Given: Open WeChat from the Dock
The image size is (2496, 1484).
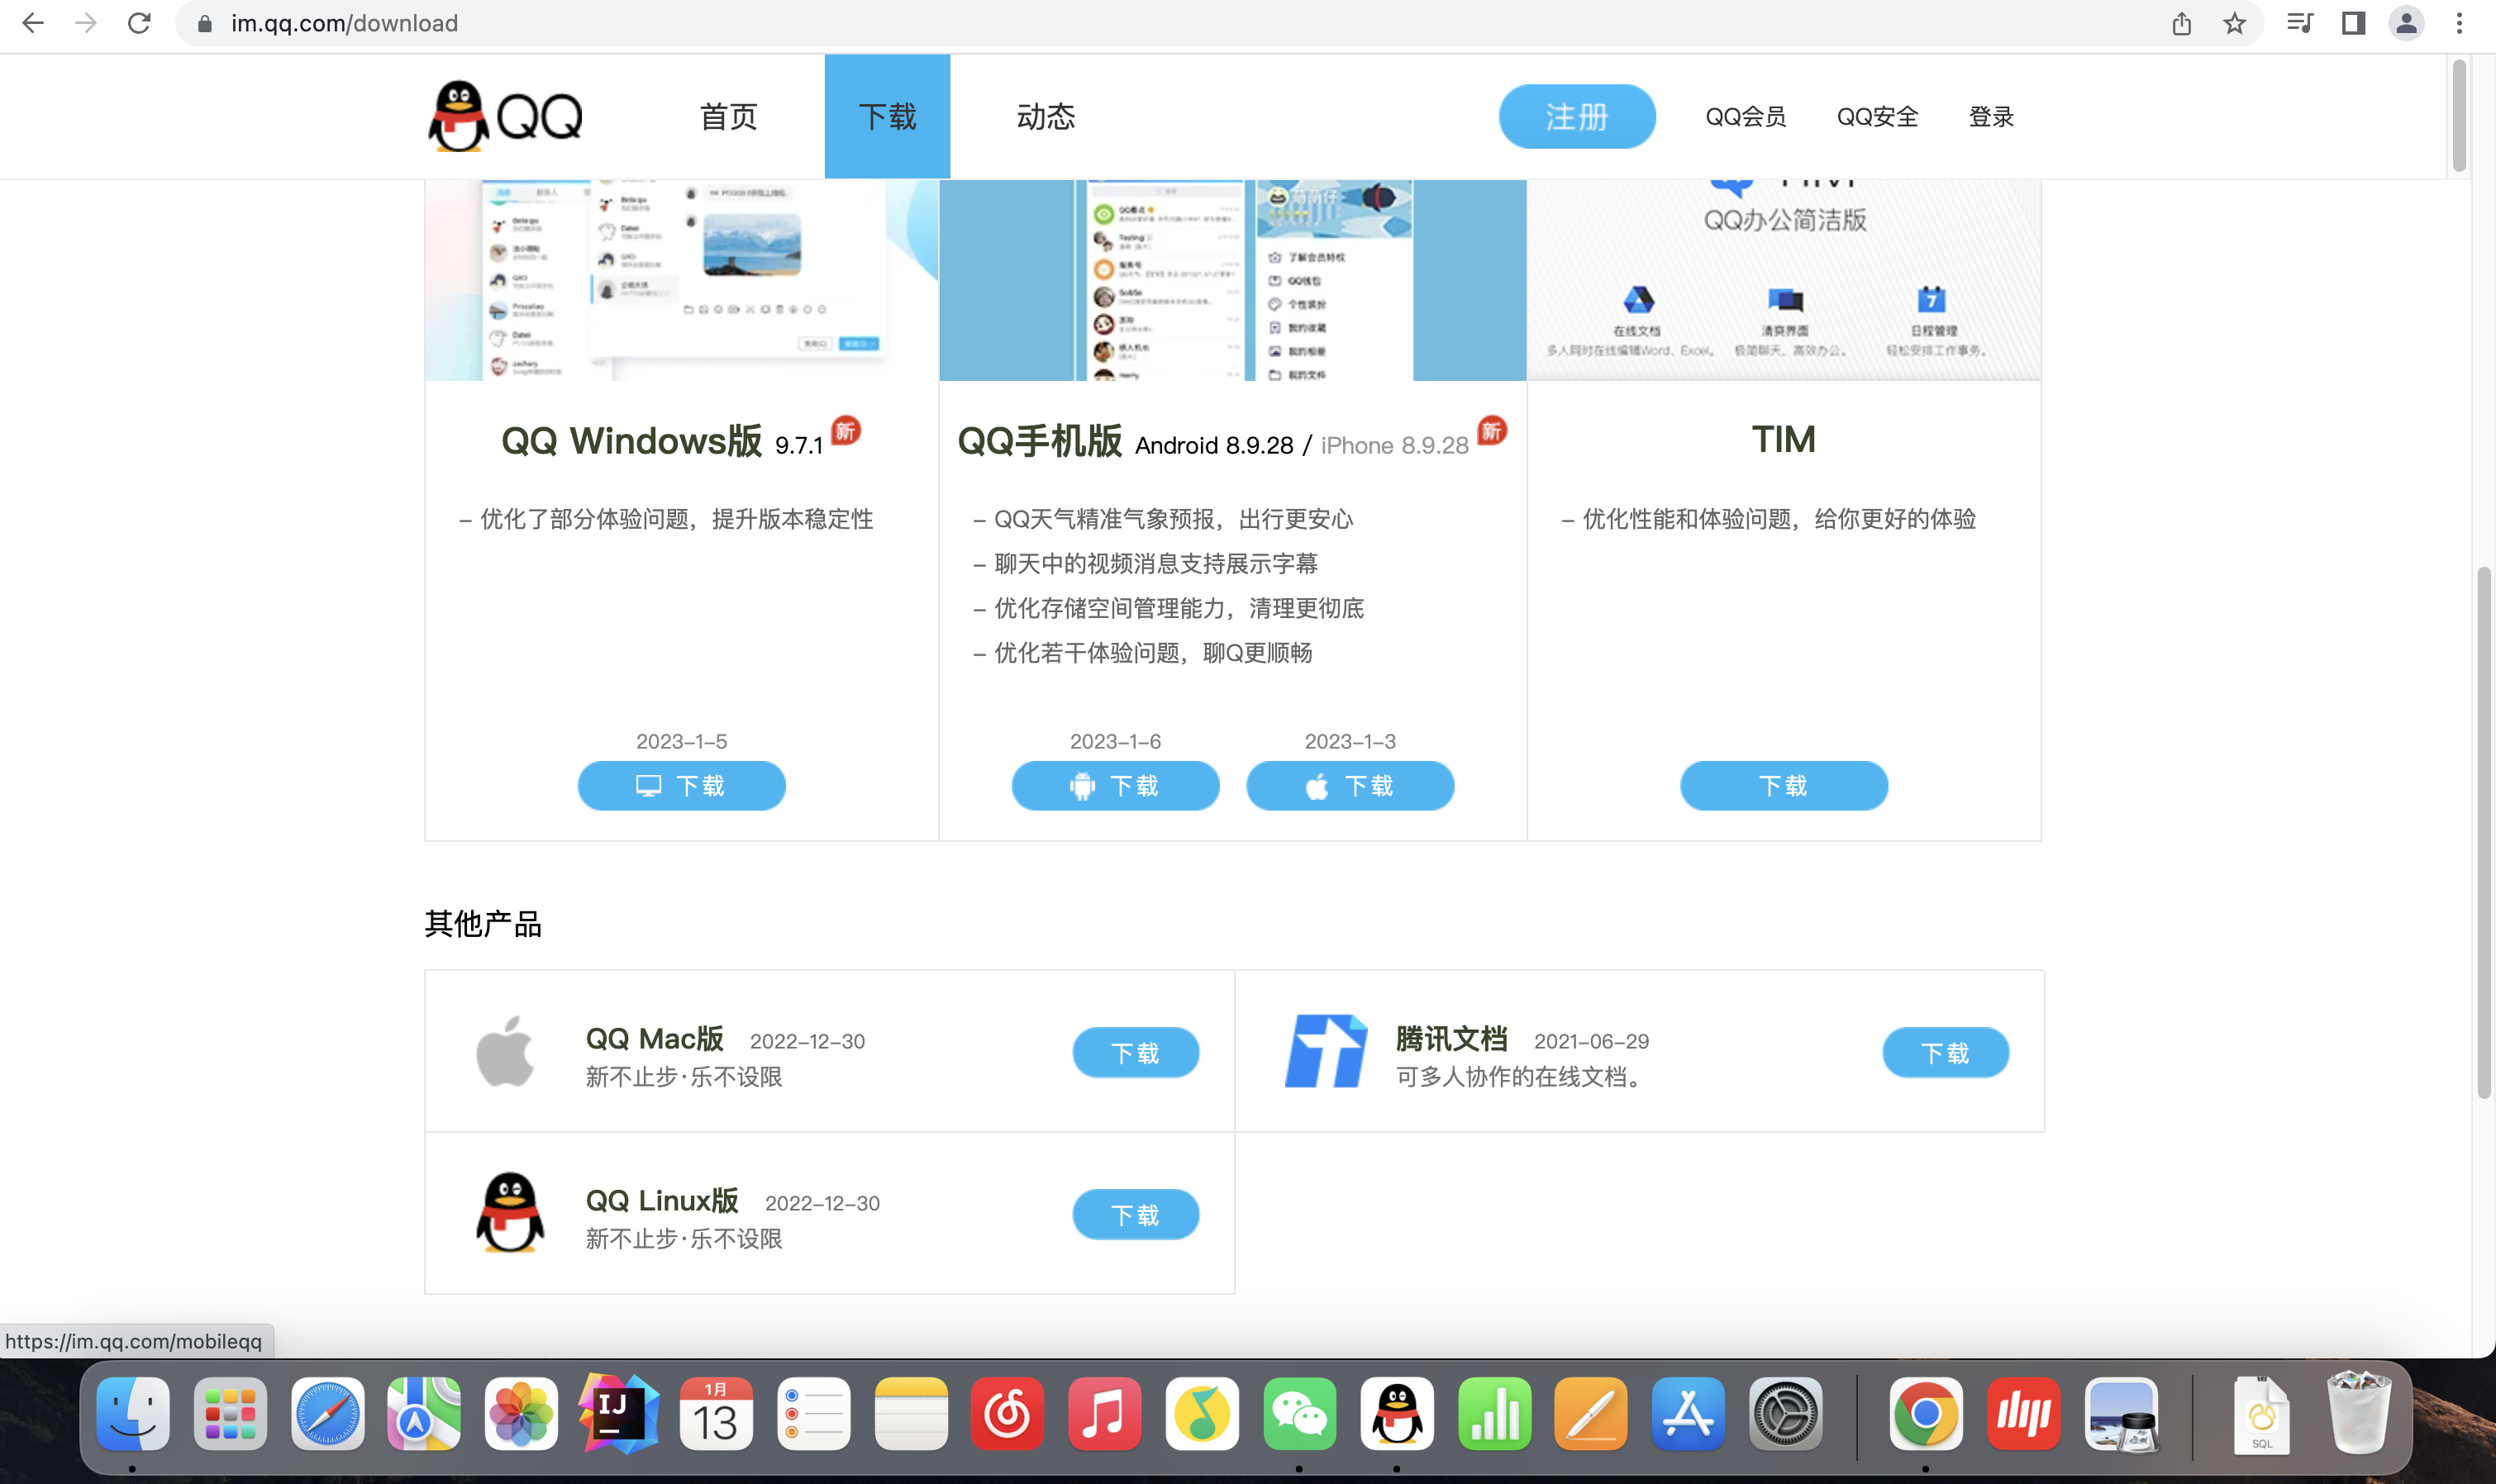Looking at the screenshot, I should pos(1299,1413).
